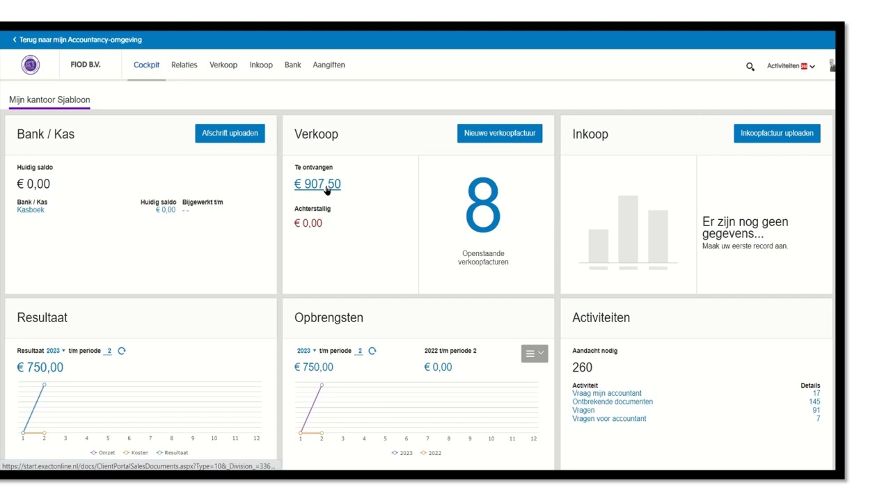Click the Resultaat € 750,00 amount

(40, 367)
